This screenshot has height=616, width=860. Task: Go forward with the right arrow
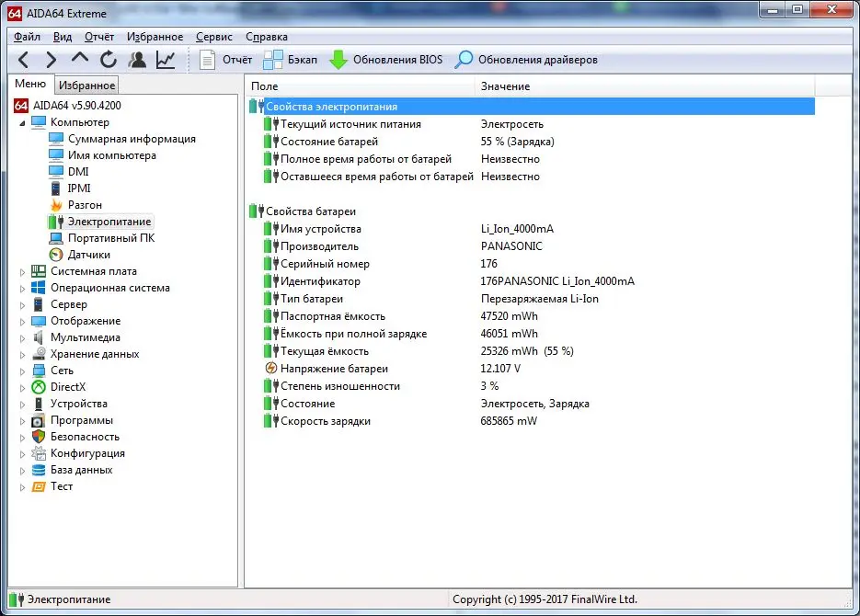tap(51, 59)
